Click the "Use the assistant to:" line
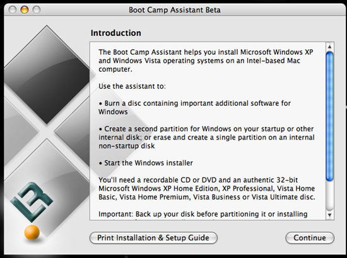This screenshot has height=258, width=347. click(132, 86)
